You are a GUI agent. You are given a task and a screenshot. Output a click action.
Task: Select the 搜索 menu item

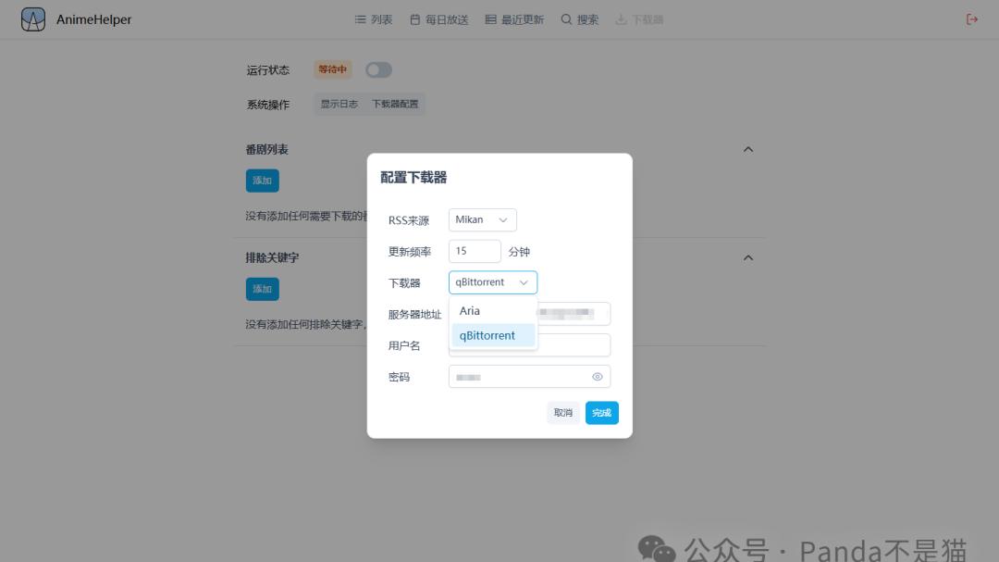point(586,18)
